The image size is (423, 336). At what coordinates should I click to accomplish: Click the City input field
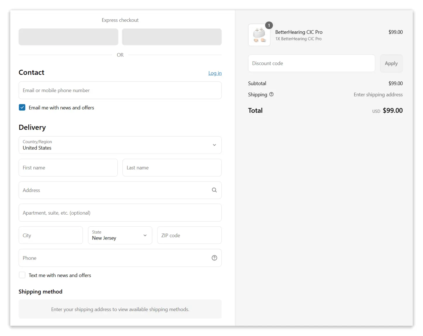coord(51,235)
